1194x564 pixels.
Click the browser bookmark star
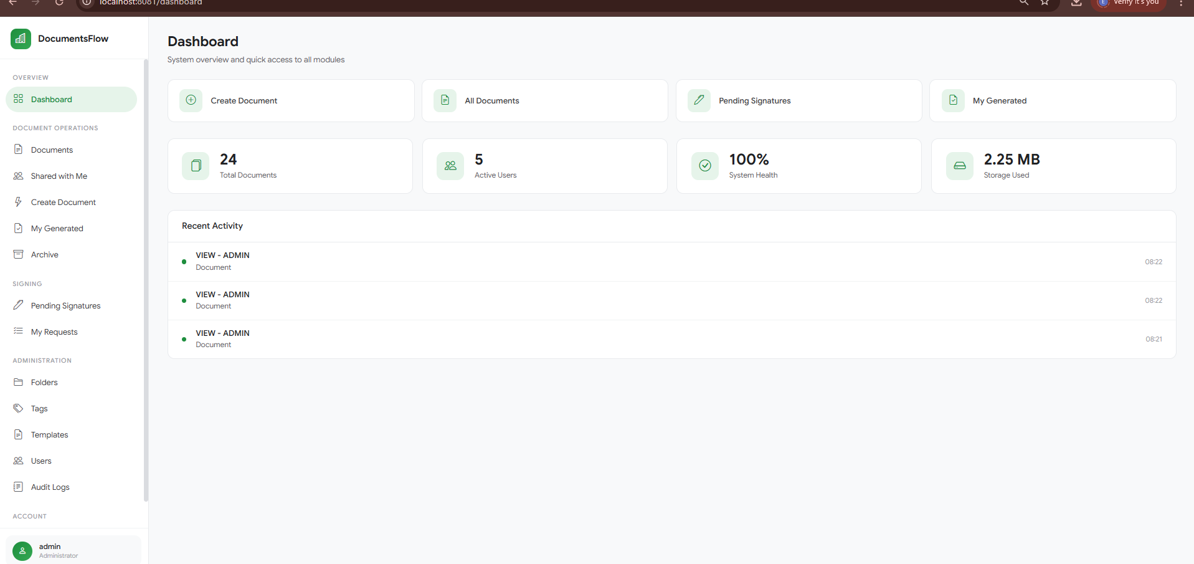click(1044, 3)
